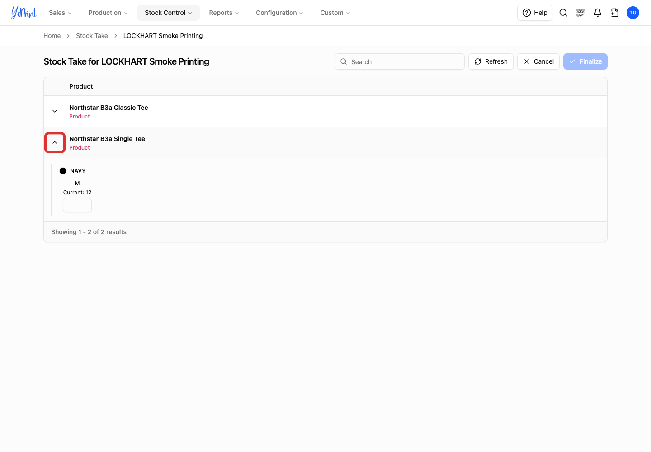The image size is (651, 452).
Task: Open the Reports menu
Action: [x=224, y=13]
